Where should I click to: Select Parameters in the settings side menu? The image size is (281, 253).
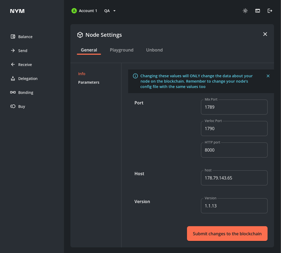click(x=89, y=82)
